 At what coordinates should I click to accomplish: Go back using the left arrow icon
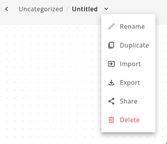click(x=7, y=9)
